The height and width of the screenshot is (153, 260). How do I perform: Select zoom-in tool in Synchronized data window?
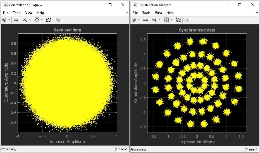(x=154, y=20)
